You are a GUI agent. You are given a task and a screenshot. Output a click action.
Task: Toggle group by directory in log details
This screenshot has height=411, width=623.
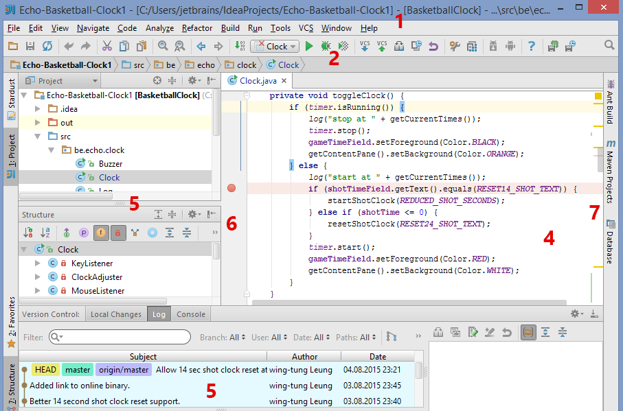(528, 332)
